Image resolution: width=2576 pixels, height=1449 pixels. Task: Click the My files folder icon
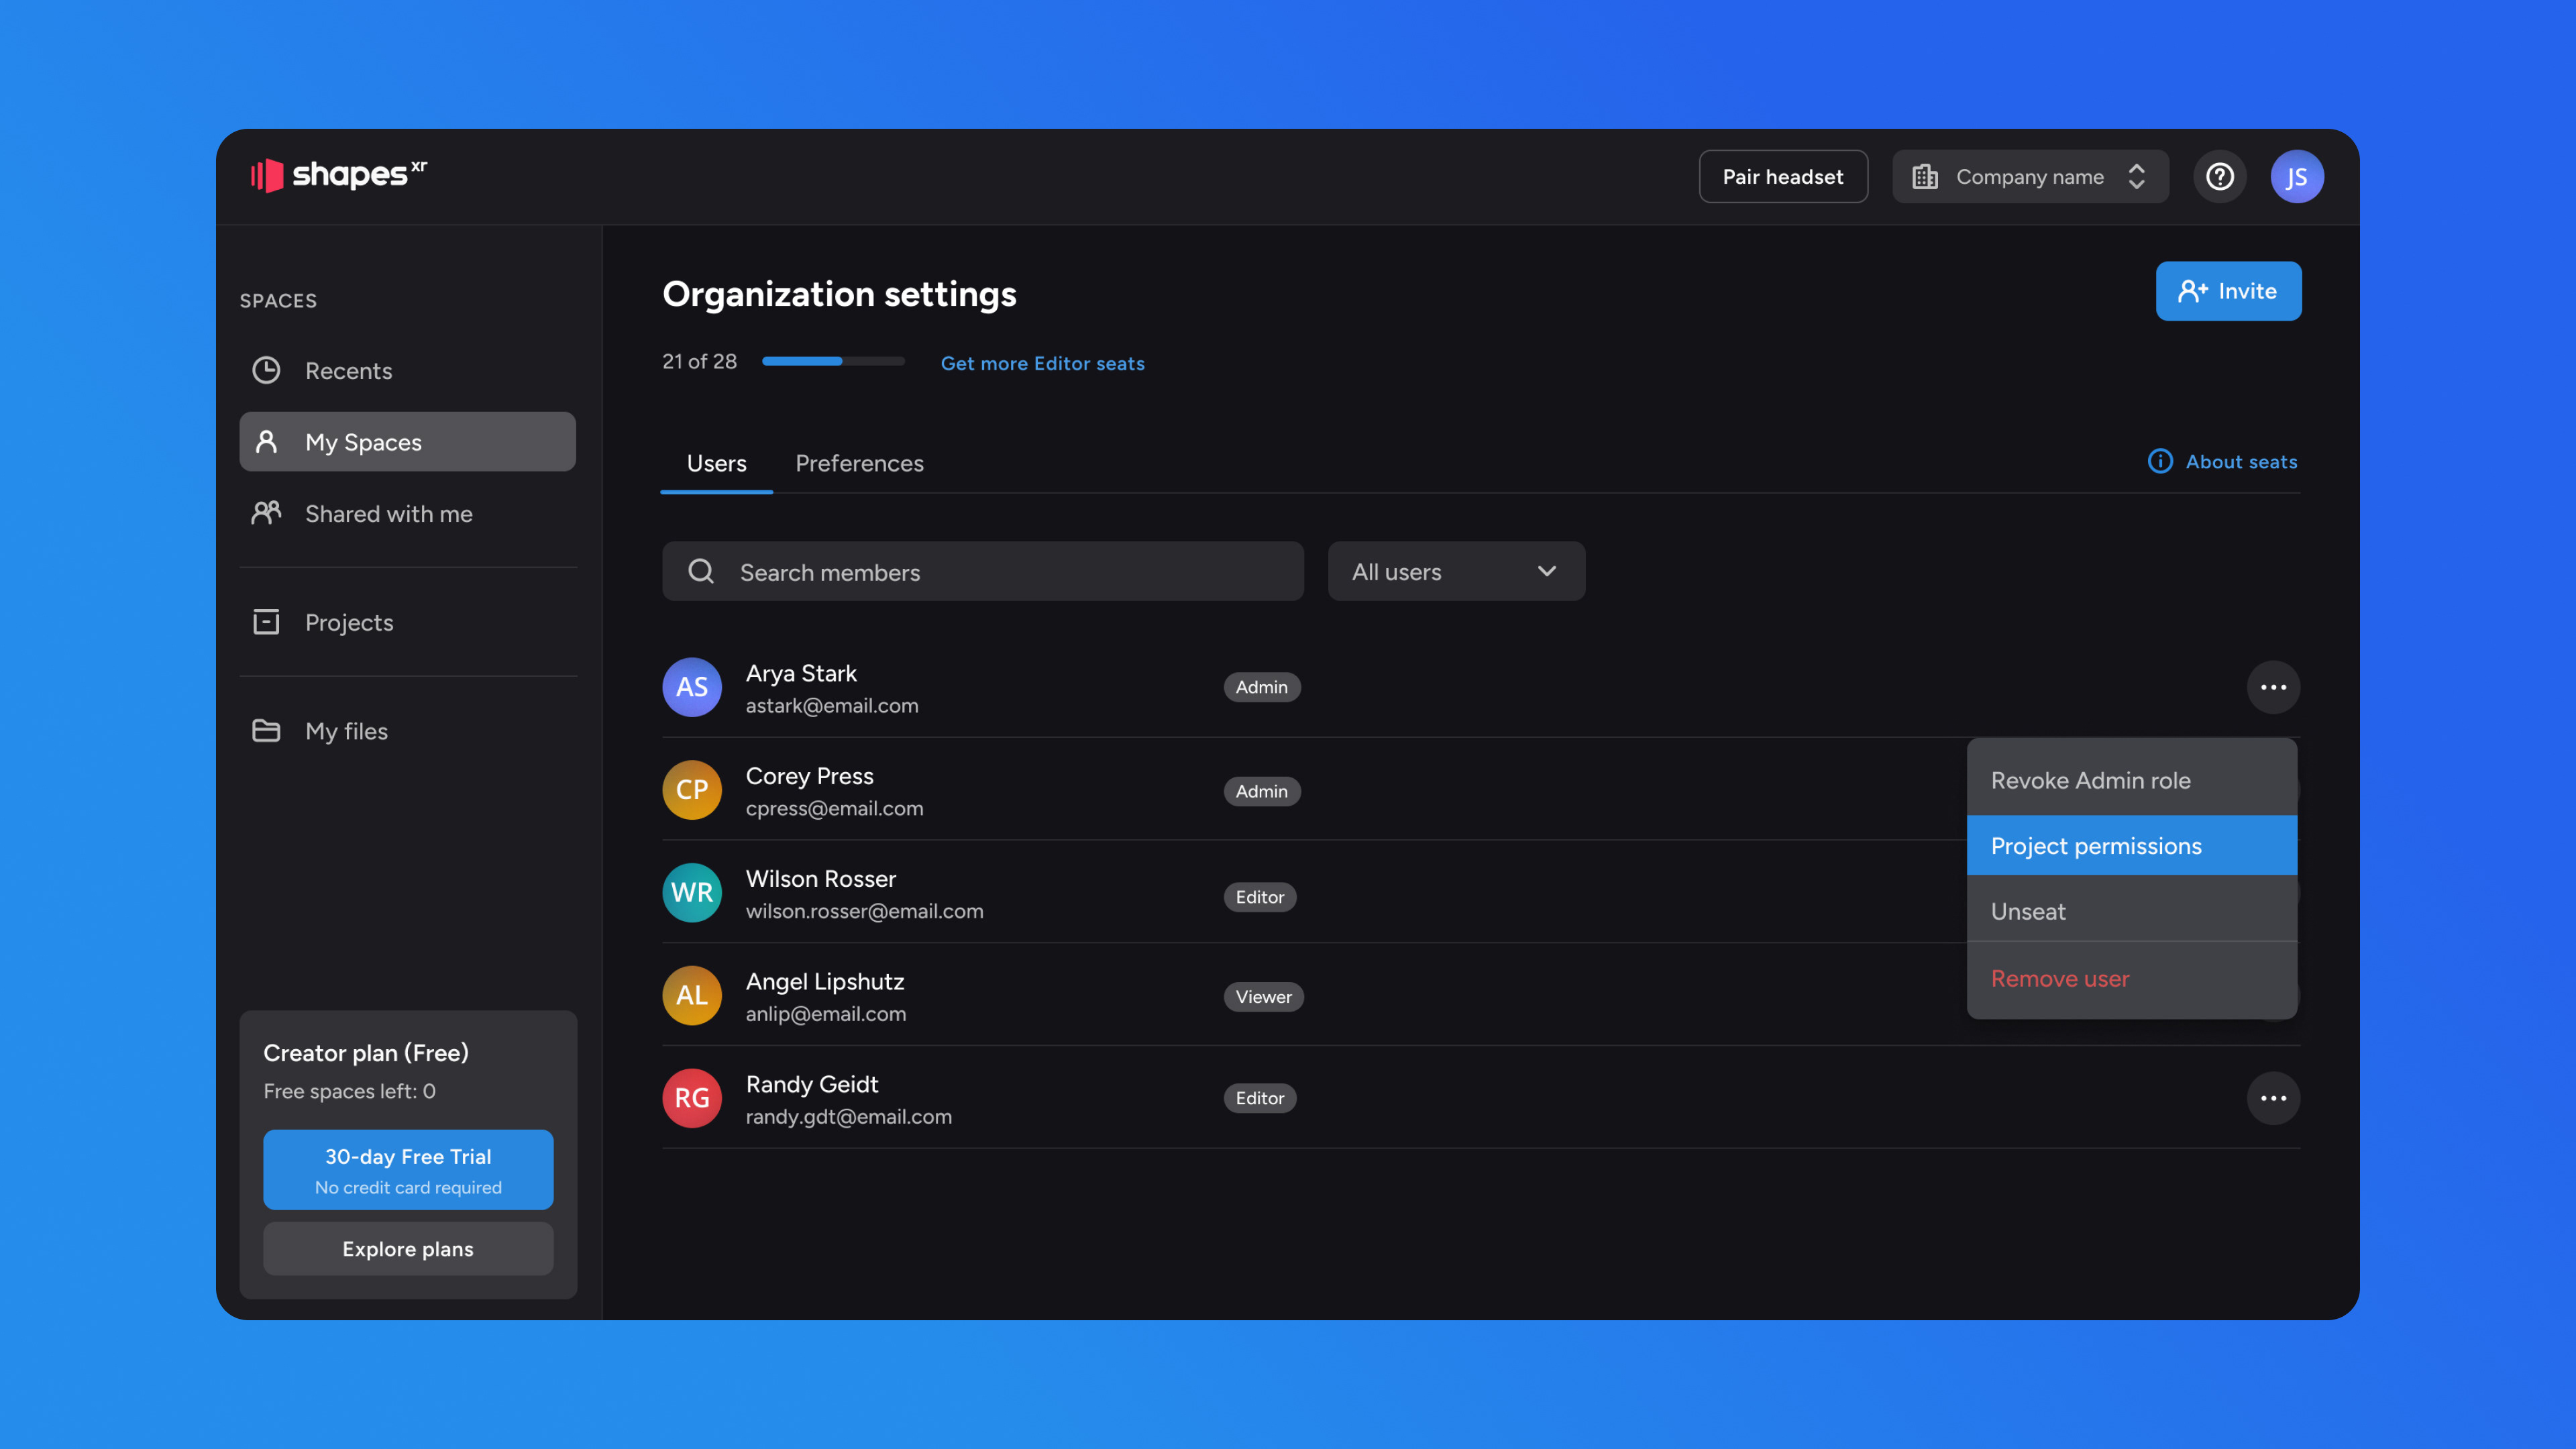[x=266, y=730]
